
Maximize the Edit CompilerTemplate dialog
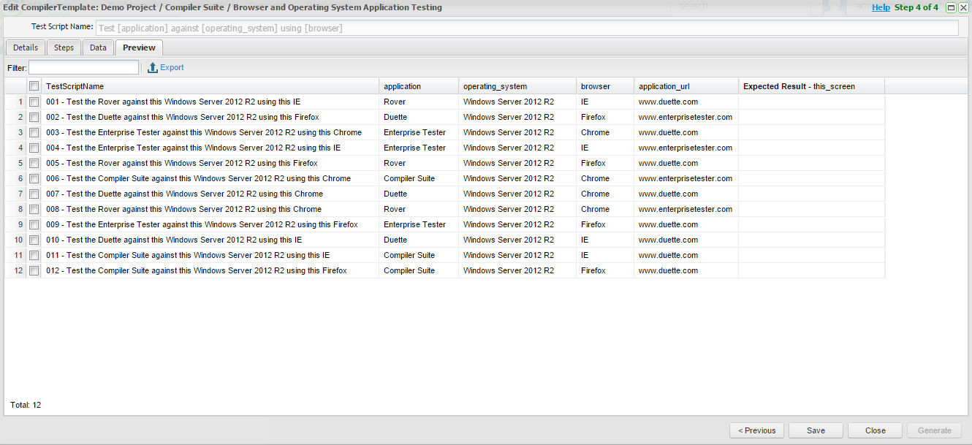coord(951,7)
